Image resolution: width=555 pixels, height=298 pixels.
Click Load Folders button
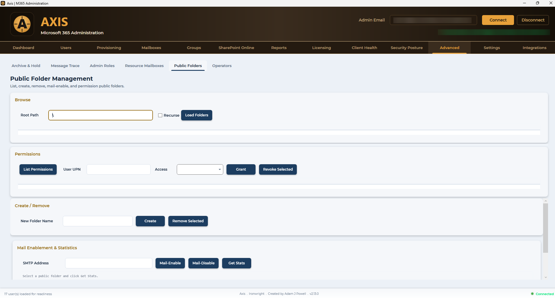(x=197, y=115)
